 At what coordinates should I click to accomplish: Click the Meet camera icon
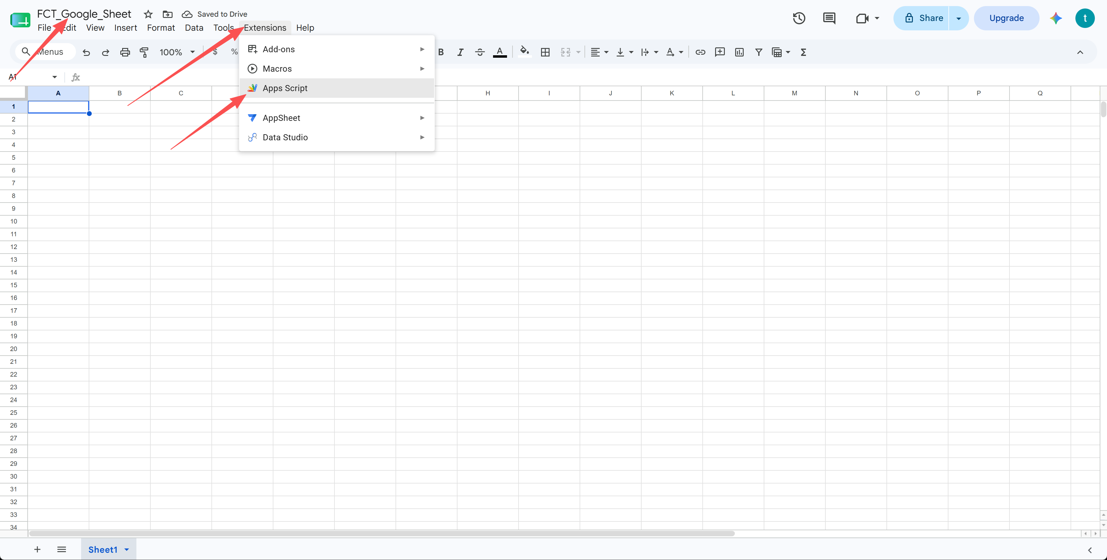(862, 18)
